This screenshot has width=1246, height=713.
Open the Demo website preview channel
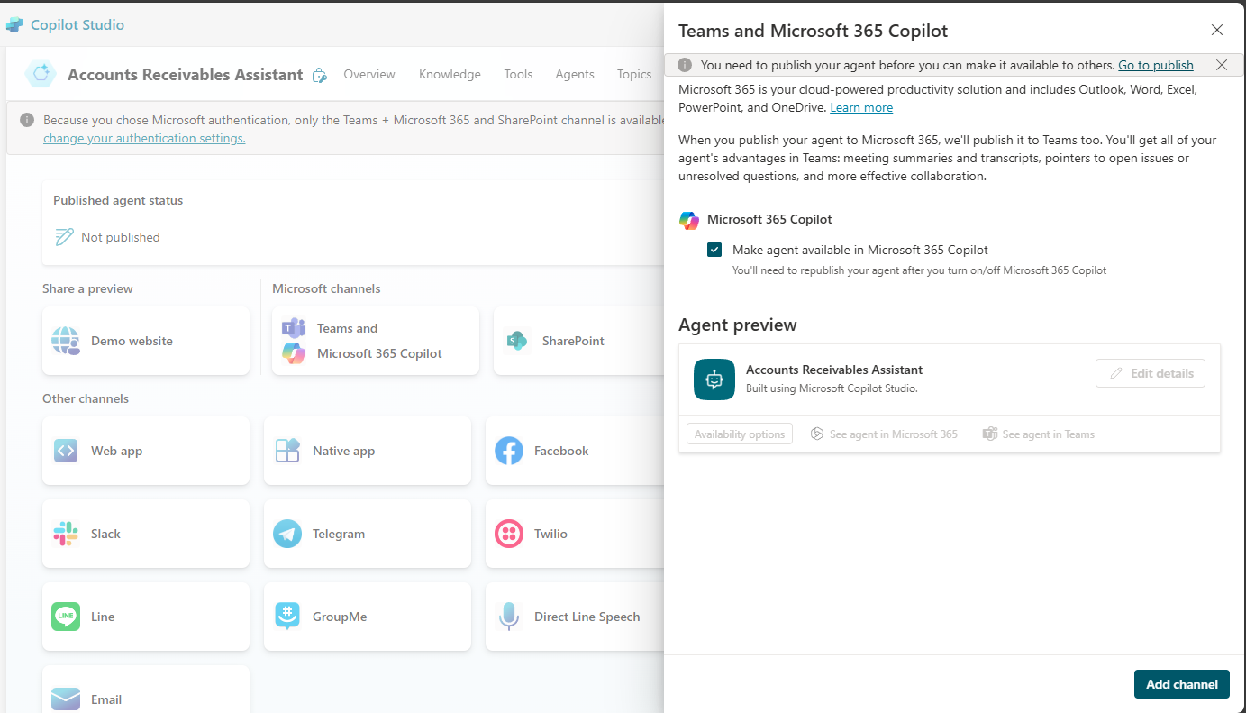tap(145, 341)
